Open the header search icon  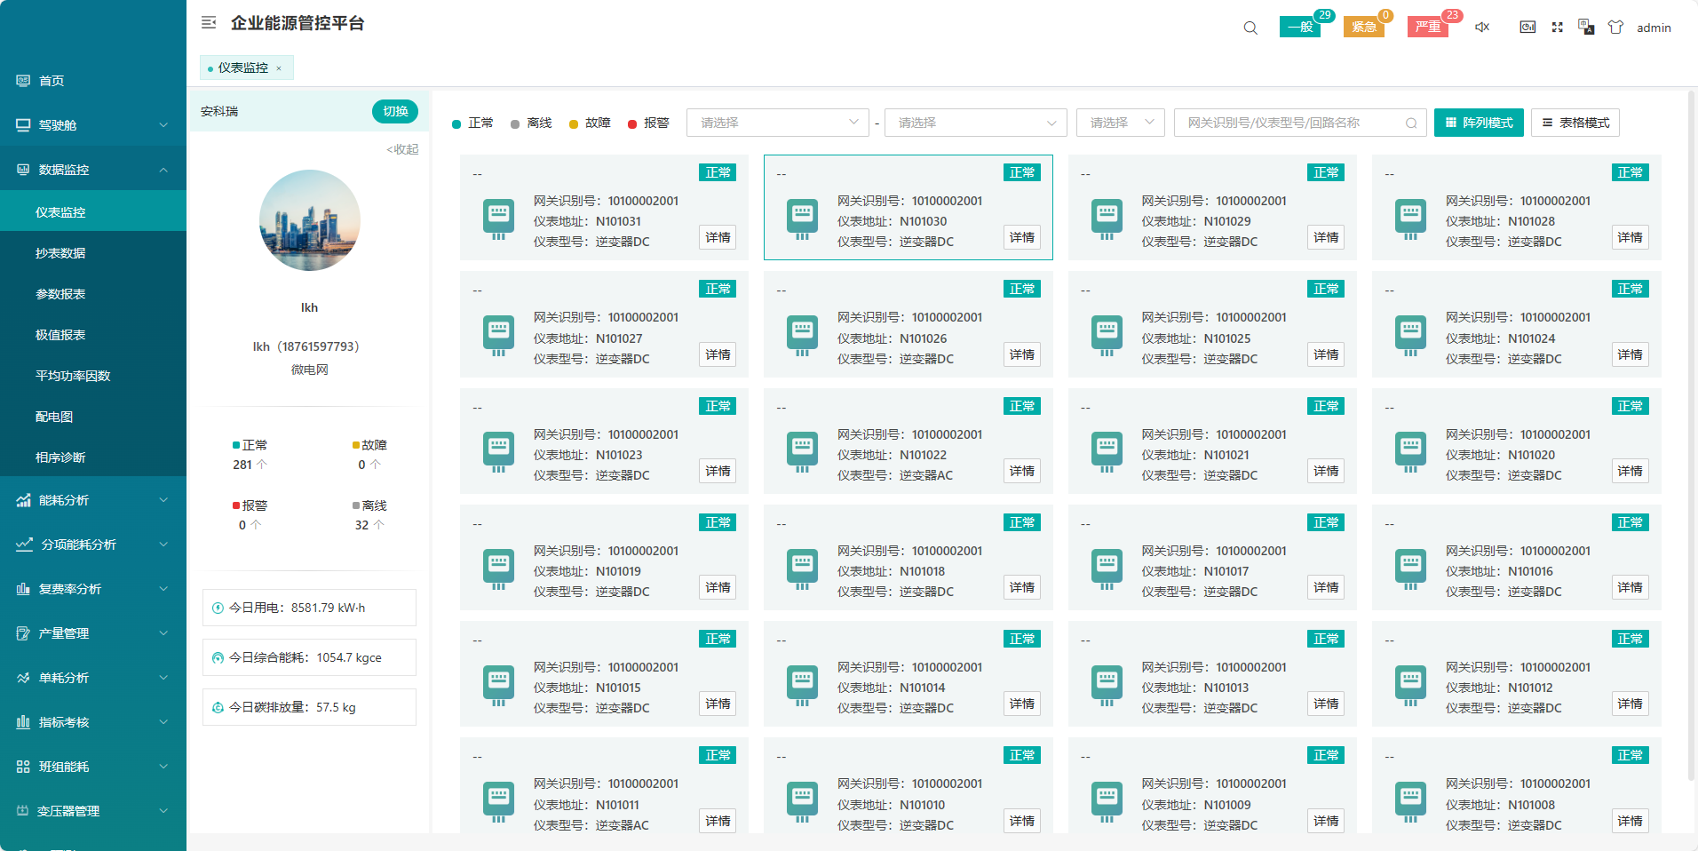[1250, 28]
